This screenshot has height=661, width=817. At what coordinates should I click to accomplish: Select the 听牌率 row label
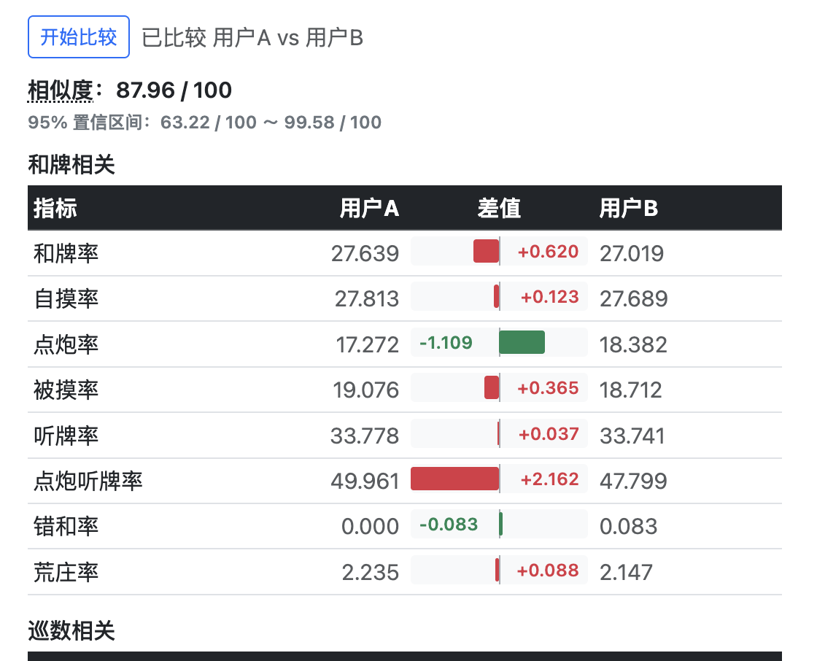(66, 436)
